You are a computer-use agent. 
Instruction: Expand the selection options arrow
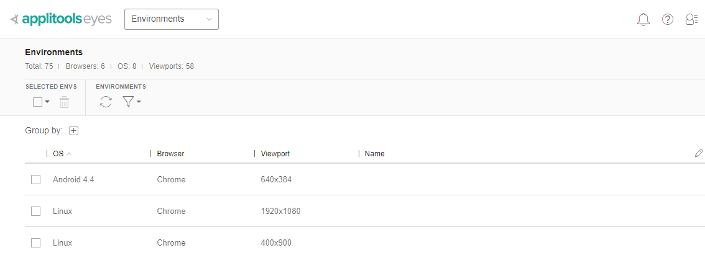point(47,102)
